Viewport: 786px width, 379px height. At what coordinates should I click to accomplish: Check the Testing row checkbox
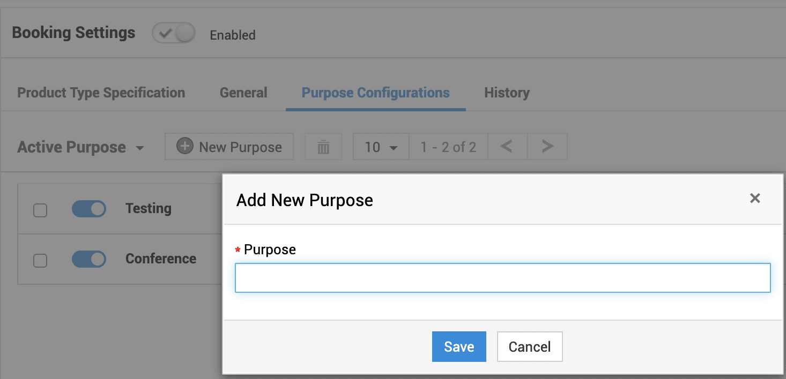[40, 210]
